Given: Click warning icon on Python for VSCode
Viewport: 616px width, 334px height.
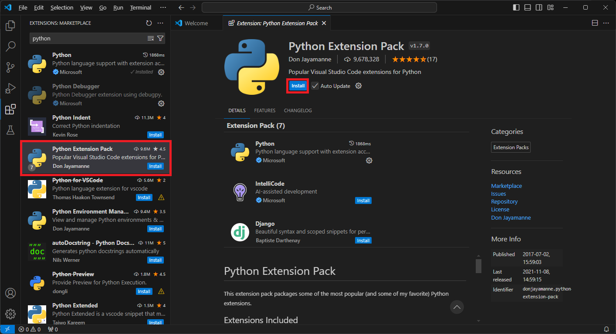Looking at the screenshot, I should (x=161, y=197).
